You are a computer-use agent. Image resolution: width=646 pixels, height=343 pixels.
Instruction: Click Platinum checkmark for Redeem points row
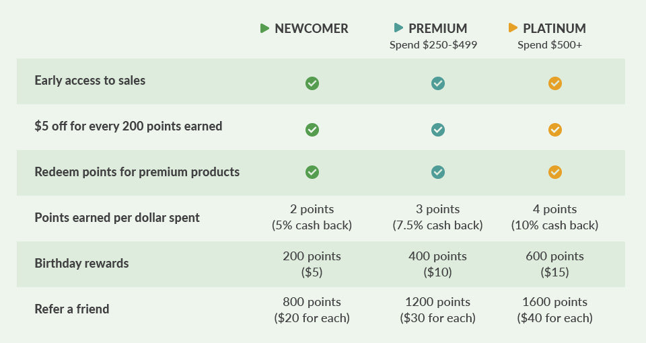pyautogui.click(x=555, y=172)
